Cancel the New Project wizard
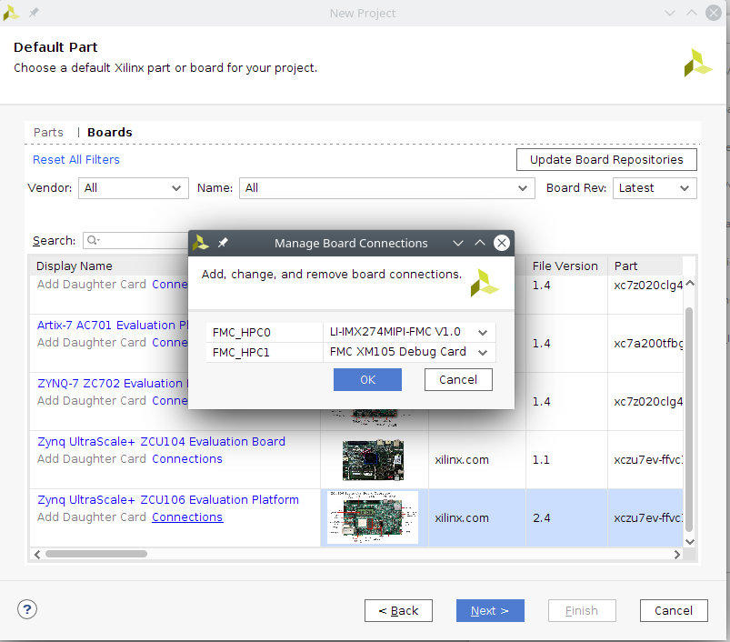The width and height of the screenshot is (730, 642). (674, 610)
